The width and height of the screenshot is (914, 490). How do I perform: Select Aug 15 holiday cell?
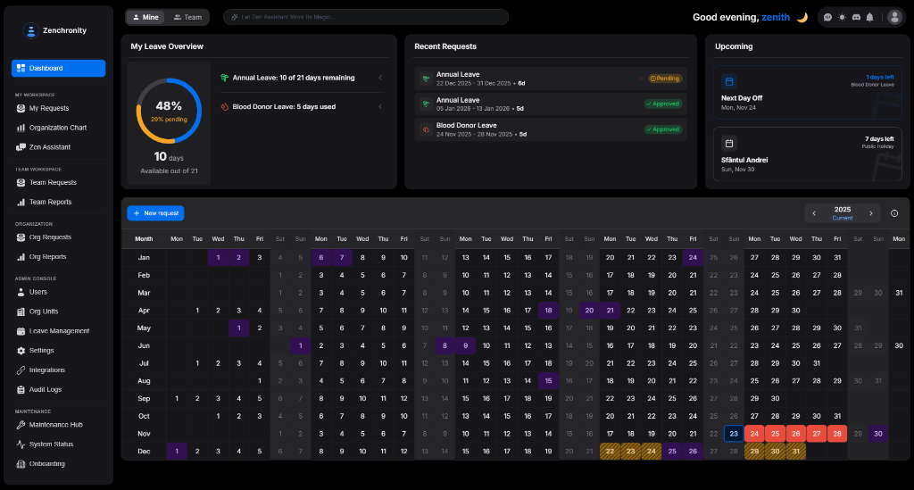[x=549, y=381]
